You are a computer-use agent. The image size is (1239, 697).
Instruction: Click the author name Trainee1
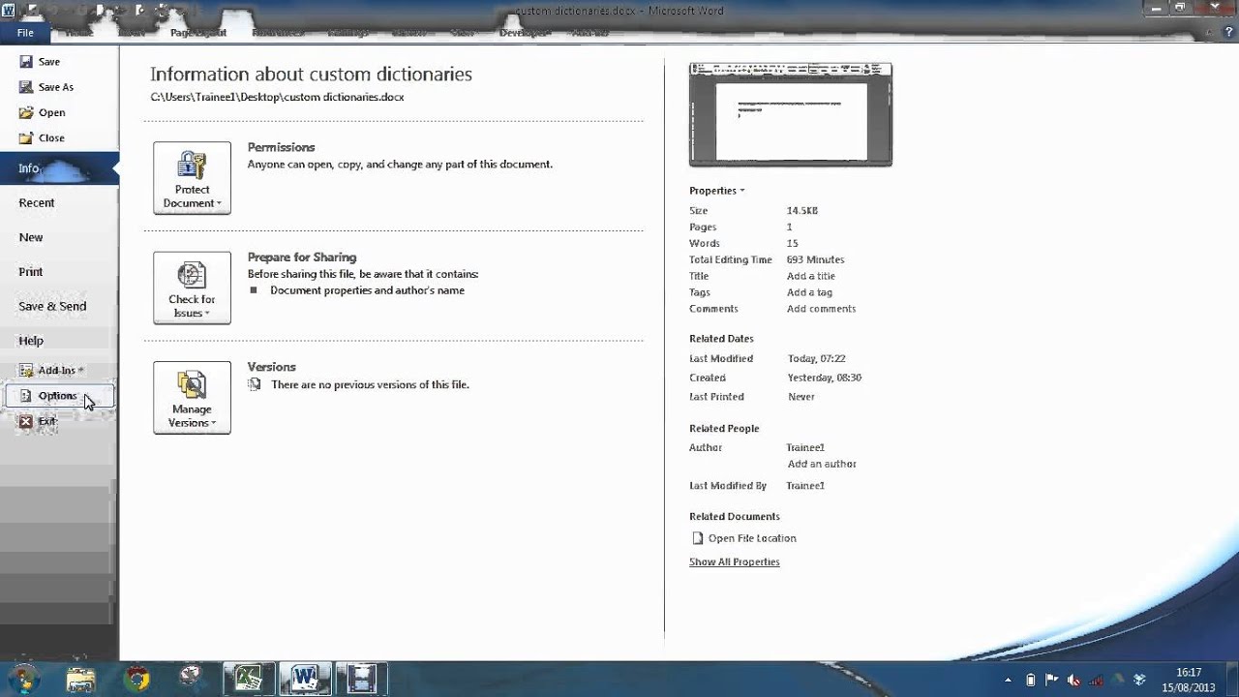[x=805, y=447]
